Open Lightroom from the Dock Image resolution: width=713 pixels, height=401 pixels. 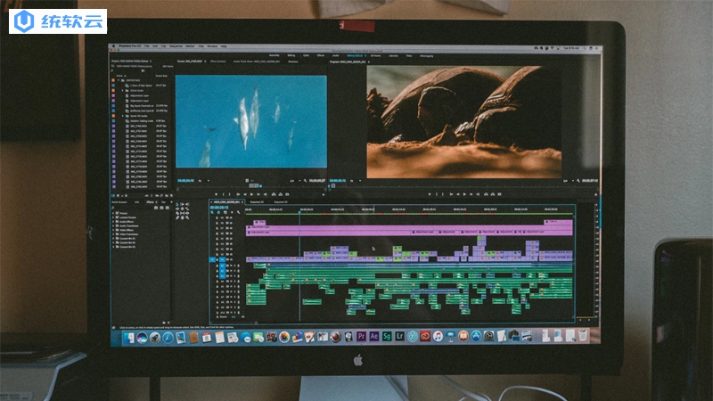[x=399, y=337]
